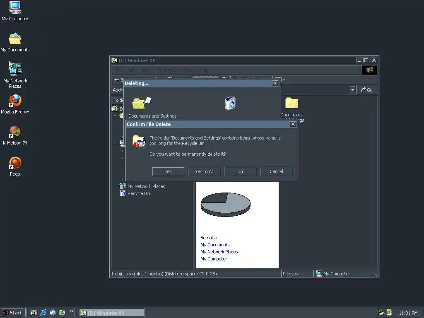The width and height of the screenshot is (424, 318).
Task: Open the My Computer link
Action: point(214,259)
